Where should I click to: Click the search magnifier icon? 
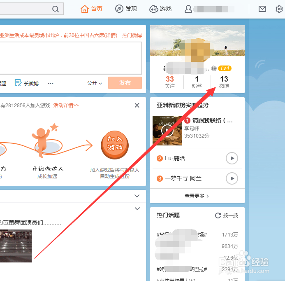tap(56, 9)
